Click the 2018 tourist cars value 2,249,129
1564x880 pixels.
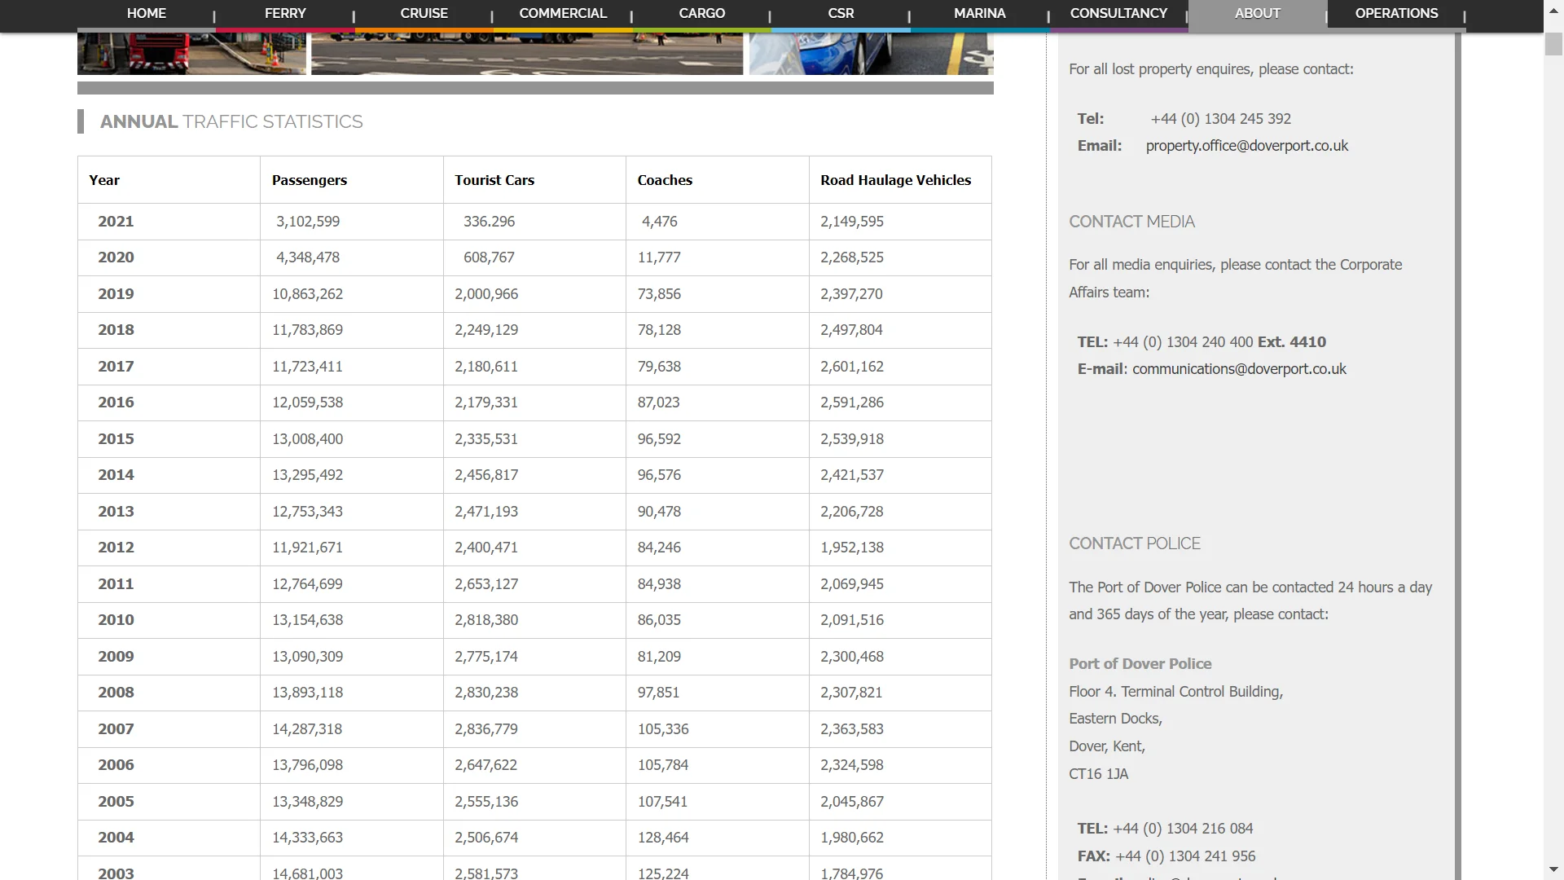click(x=486, y=330)
